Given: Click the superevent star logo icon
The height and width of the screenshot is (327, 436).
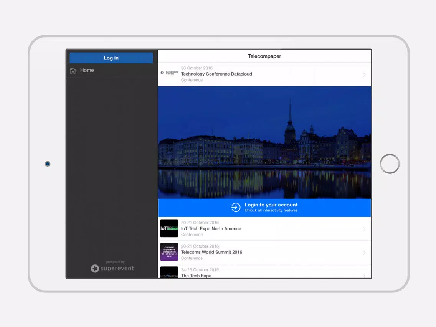Looking at the screenshot, I should click(x=95, y=268).
